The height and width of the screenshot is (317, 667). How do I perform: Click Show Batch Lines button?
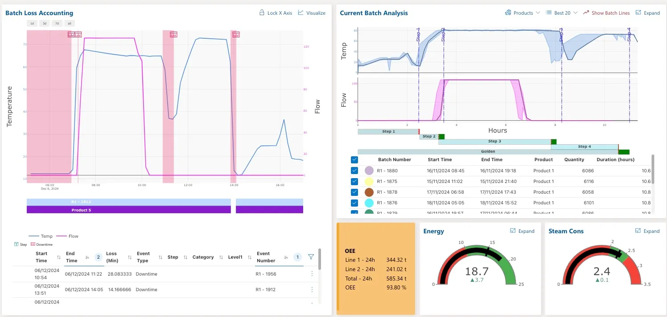pos(606,13)
